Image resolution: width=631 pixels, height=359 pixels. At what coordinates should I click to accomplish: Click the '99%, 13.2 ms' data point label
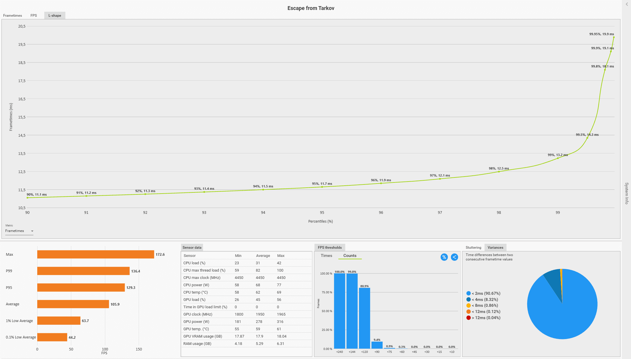[x=558, y=155]
